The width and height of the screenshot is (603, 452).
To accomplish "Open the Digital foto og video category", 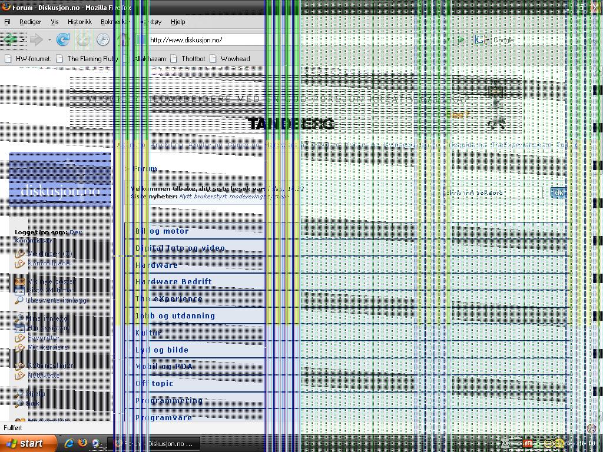I will (x=180, y=248).
